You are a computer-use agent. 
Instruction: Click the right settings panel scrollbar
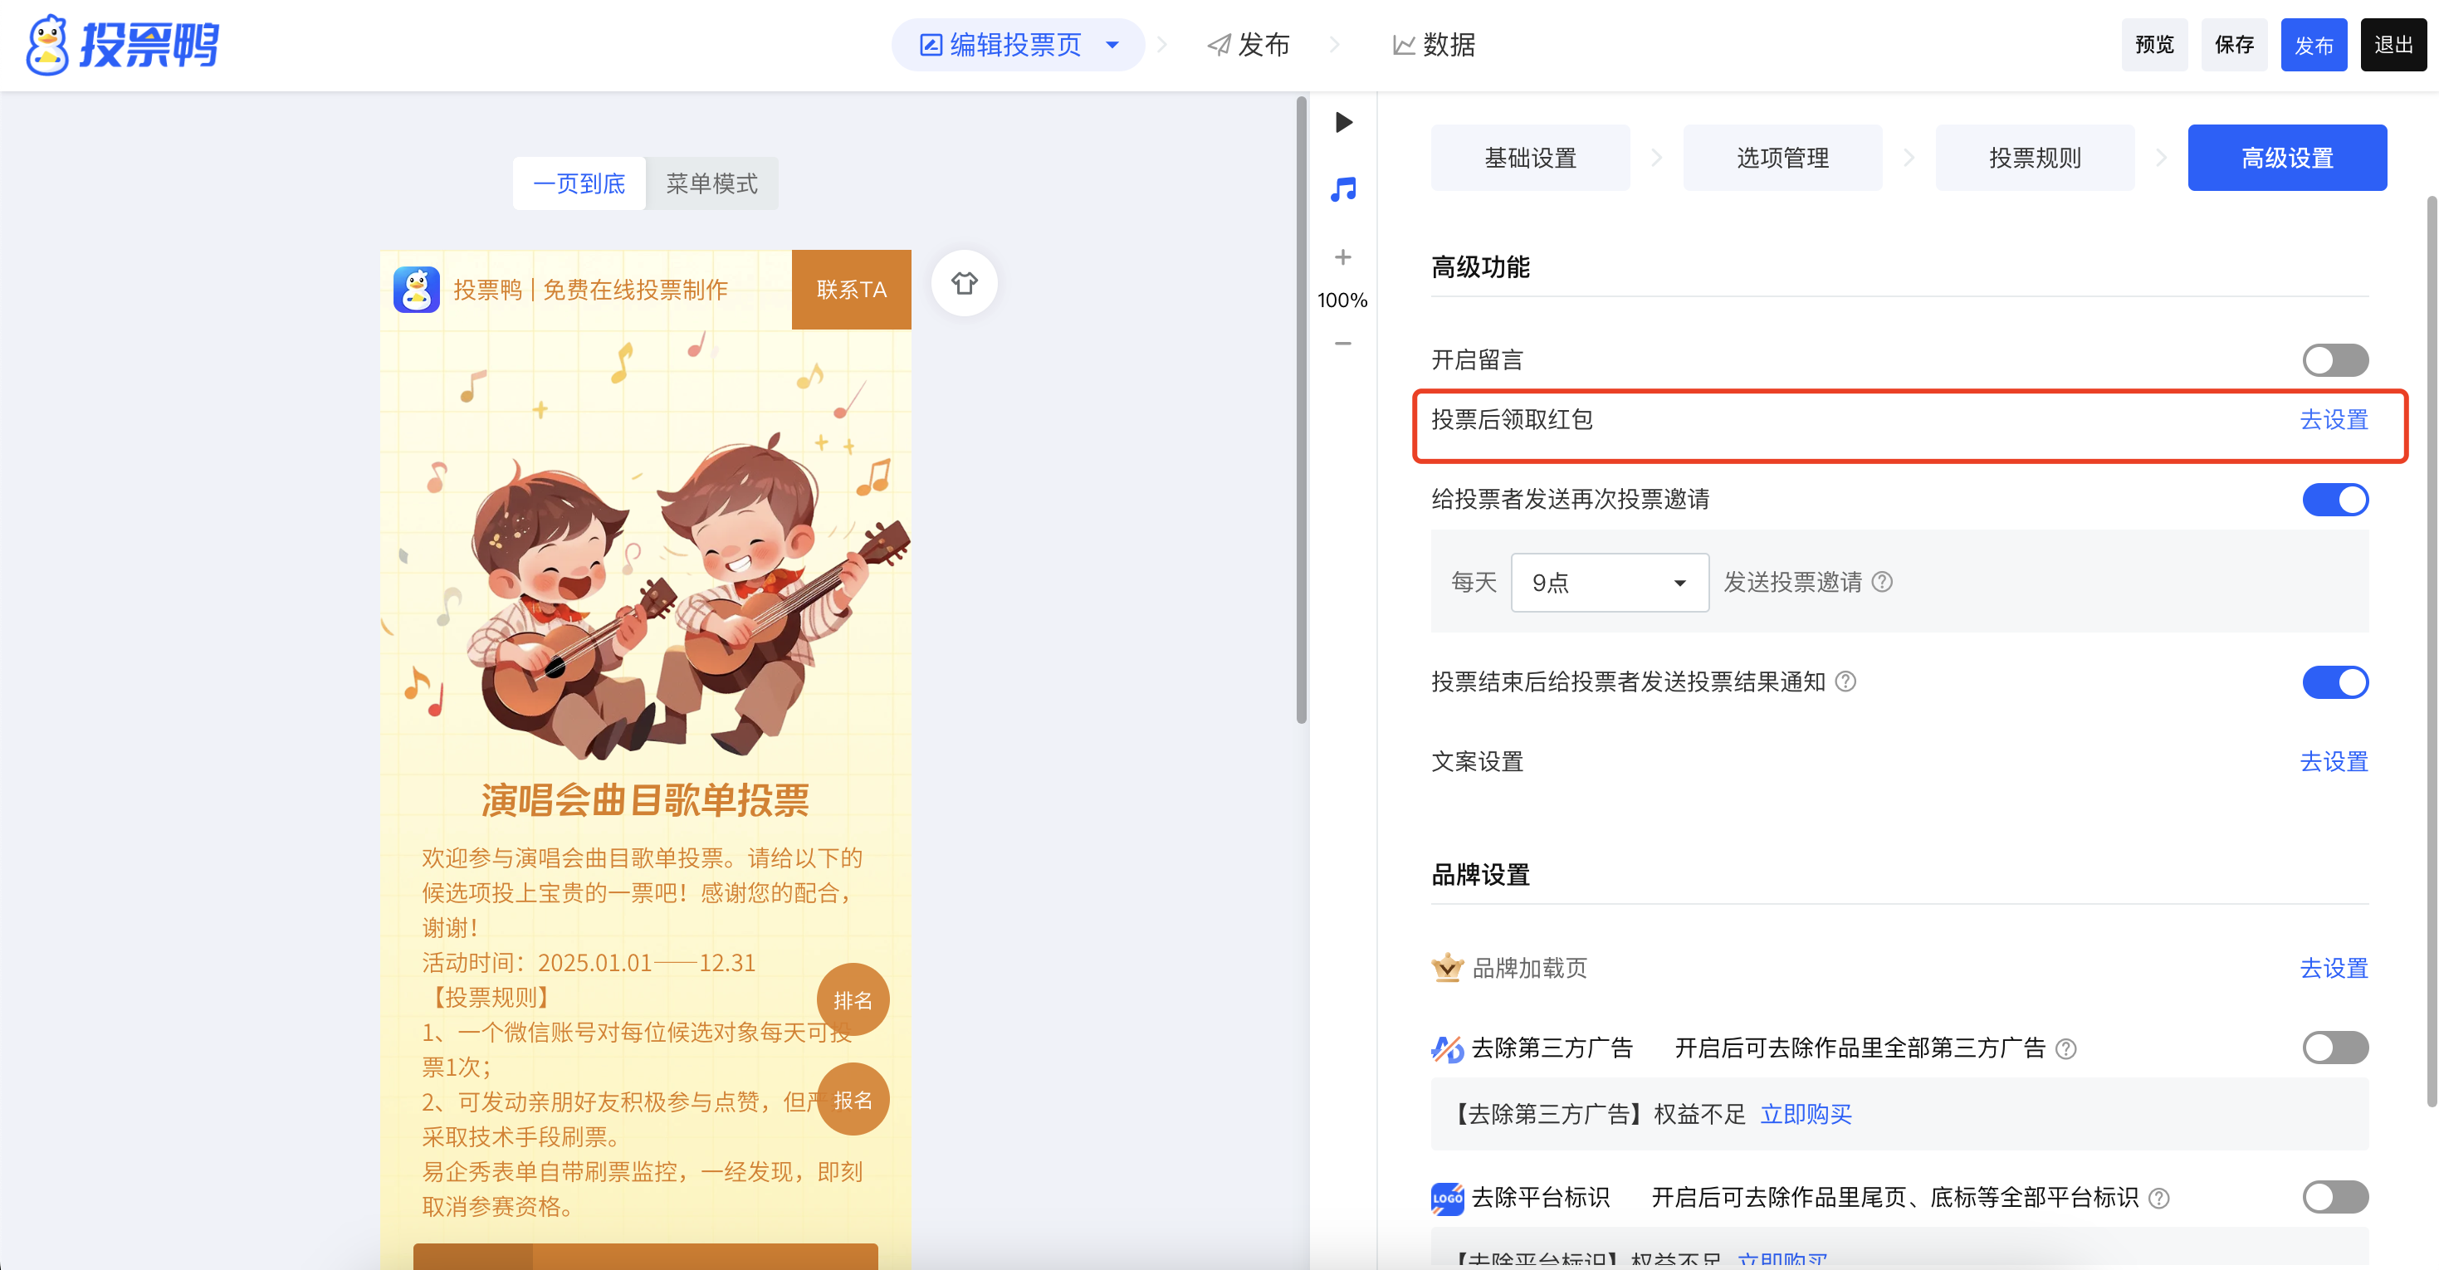(x=2431, y=651)
